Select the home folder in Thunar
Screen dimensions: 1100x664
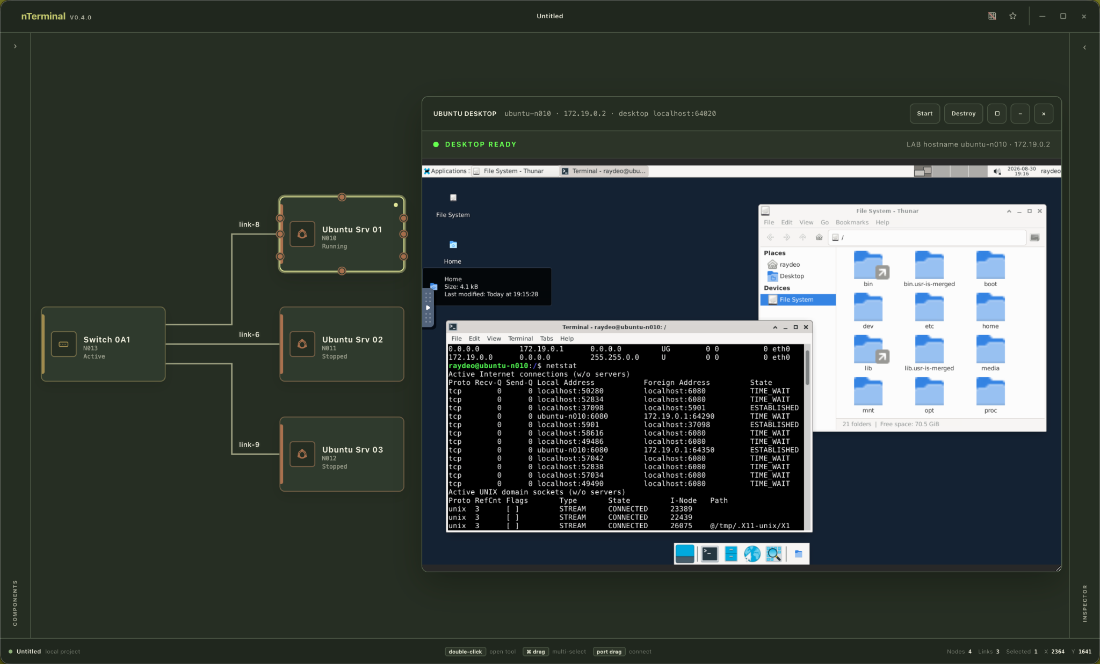tap(990, 311)
